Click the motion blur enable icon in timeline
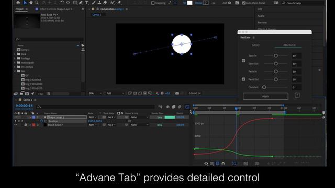The width and height of the screenshot is (335, 188). [x=180, y=107]
